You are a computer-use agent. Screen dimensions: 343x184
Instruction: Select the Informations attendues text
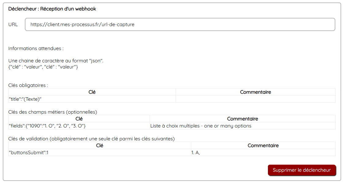pos(36,49)
